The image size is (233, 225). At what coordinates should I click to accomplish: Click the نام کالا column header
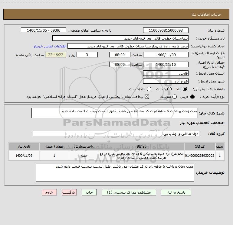tap(142, 146)
